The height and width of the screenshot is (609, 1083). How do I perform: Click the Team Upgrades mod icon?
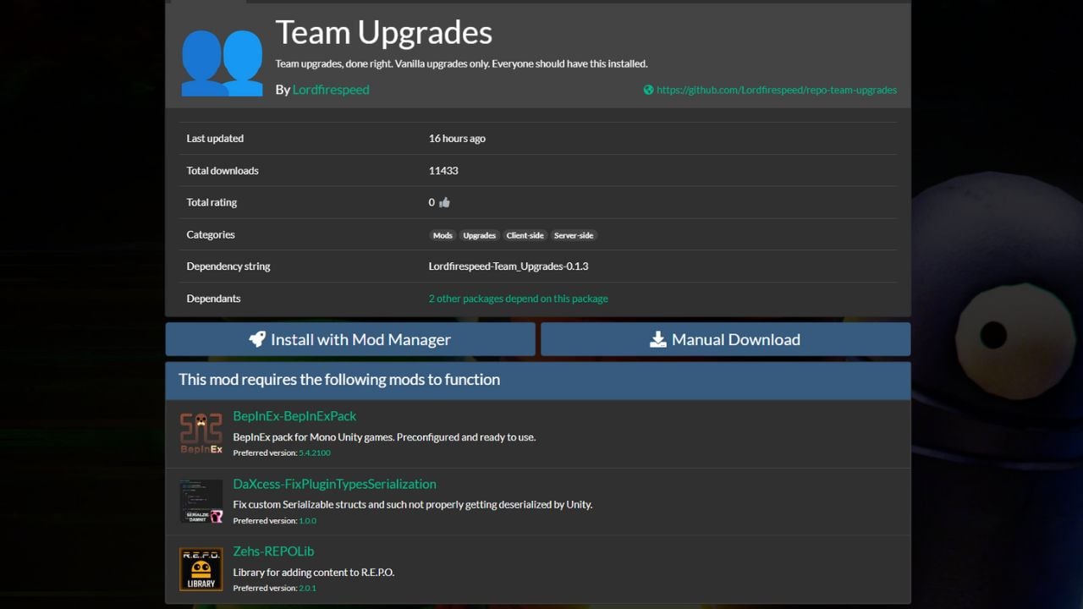click(x=222, y=61)
